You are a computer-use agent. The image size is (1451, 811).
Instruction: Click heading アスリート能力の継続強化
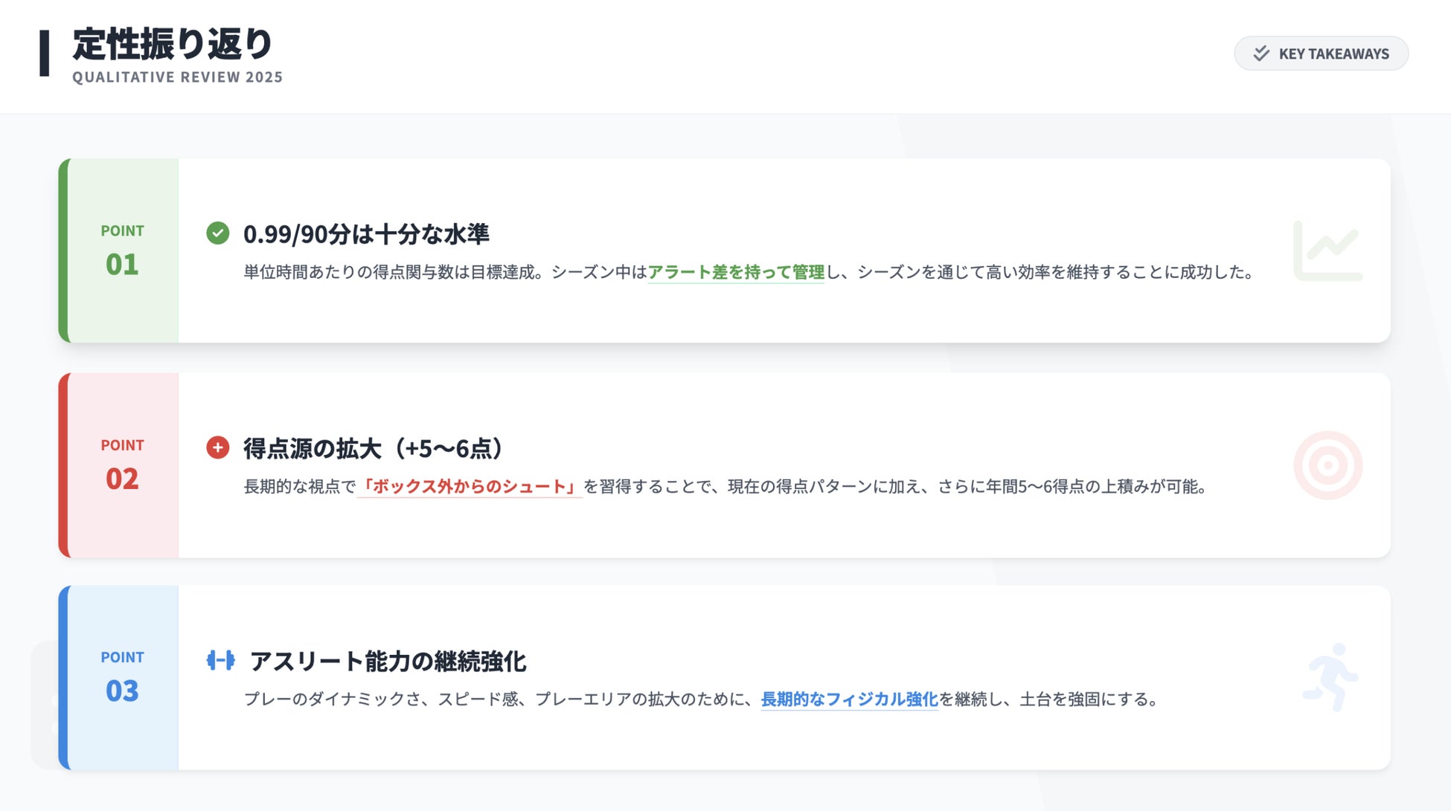(388, 661)
